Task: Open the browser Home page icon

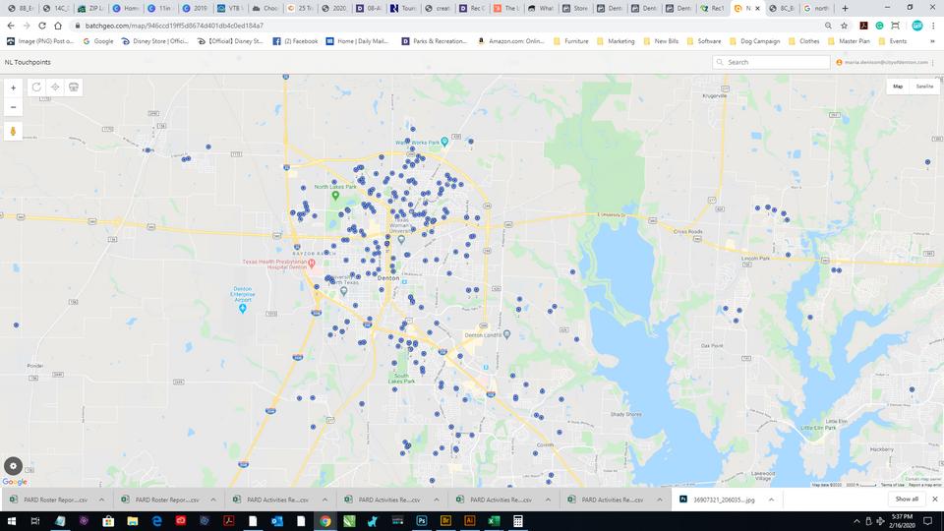Action: 58,26
